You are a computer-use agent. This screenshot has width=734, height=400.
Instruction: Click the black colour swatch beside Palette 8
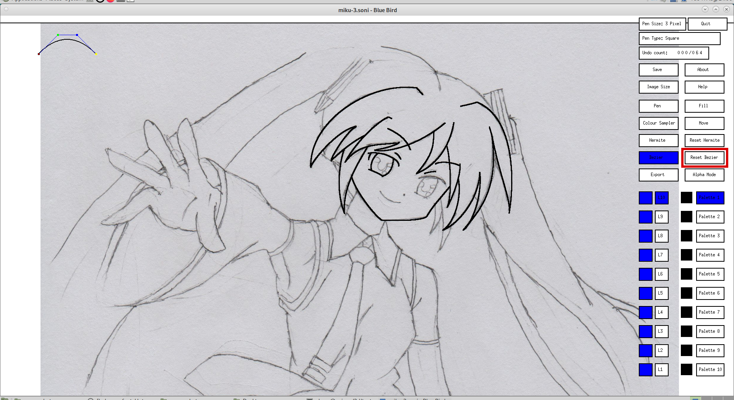[x=687, y=331]
